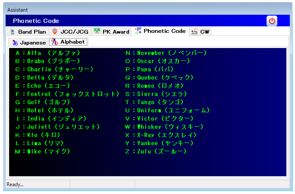Open the PK Award tab
The width and height of the screenshot is (295, 194).
click(x=111, y=31)
